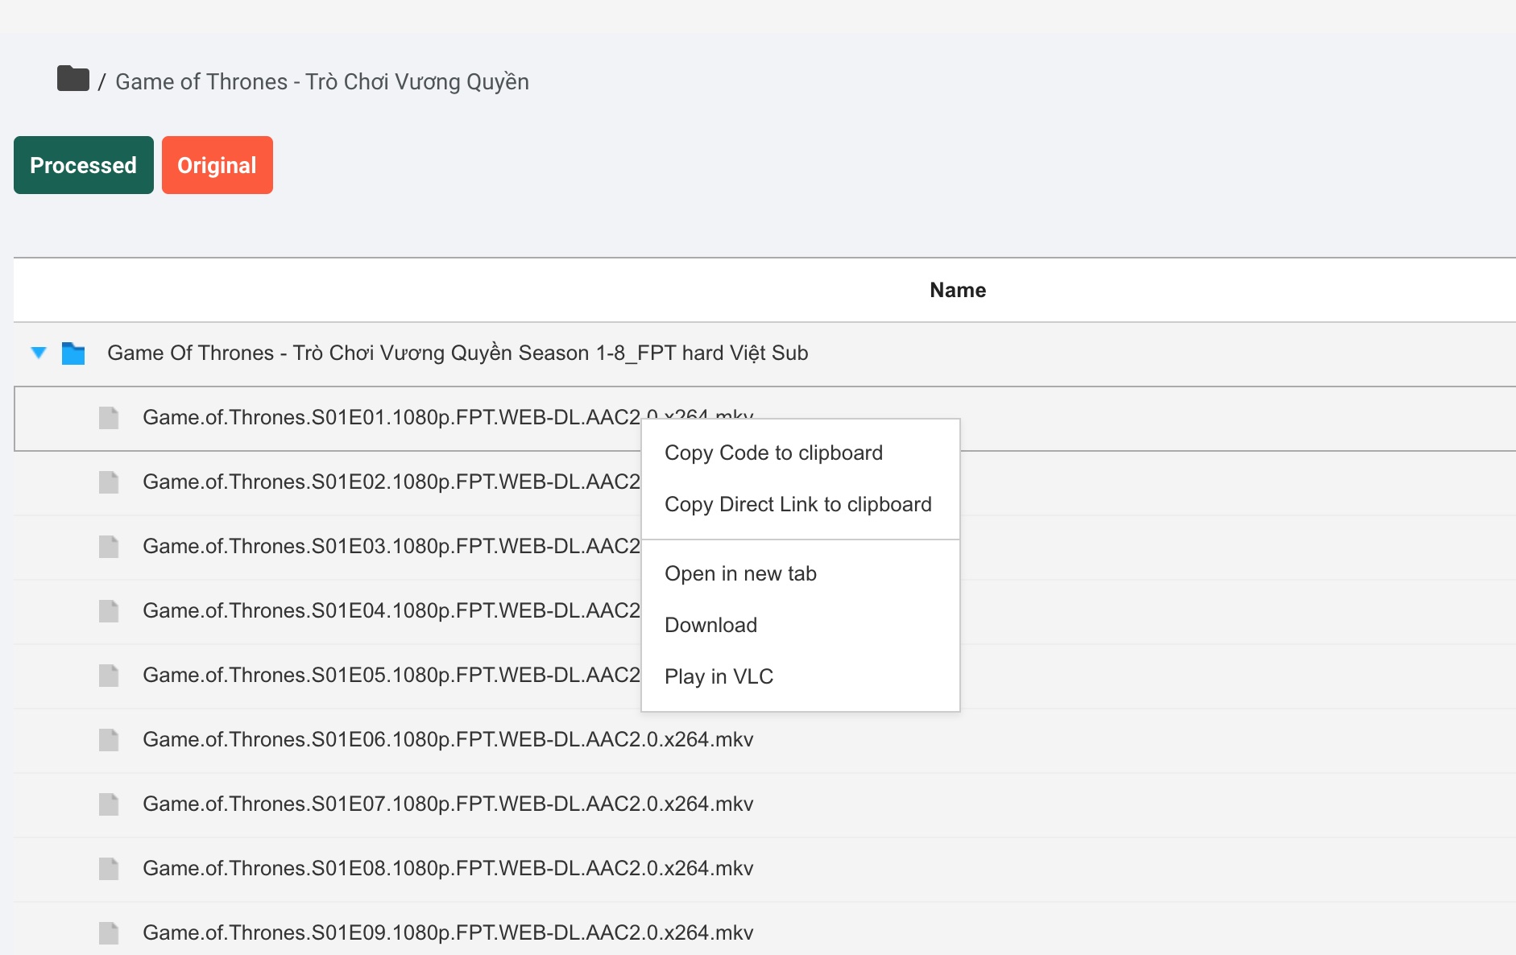Collapse the Season 1-8 folder triangle
The width and height of the screenshot is (1516, 955).
pos(39,353)
